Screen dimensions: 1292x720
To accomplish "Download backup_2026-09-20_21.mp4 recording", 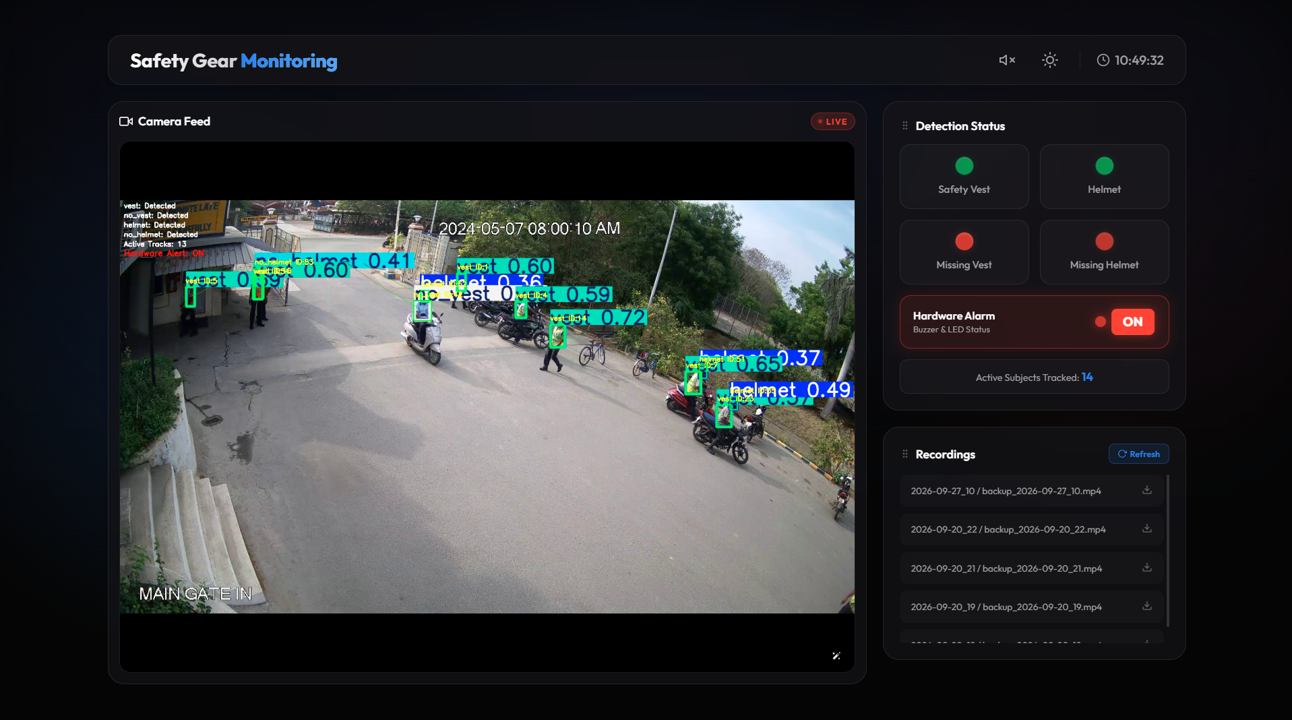I will (x=1147, y=568).
